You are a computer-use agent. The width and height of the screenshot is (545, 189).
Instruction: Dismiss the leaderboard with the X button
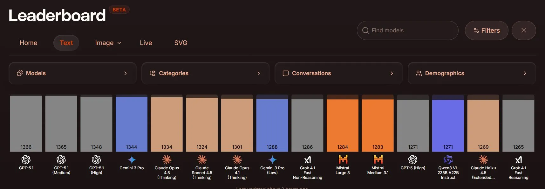[524, 30]
